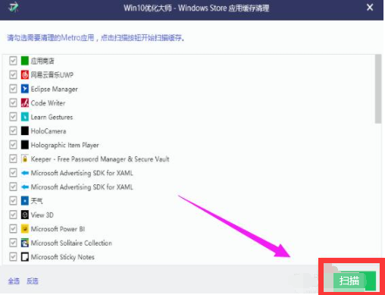Image resolution: width=385 pixels, height=295 pixels.
Task: Select the Learn Gestures teal icon
Action: (x=24, y=117)
